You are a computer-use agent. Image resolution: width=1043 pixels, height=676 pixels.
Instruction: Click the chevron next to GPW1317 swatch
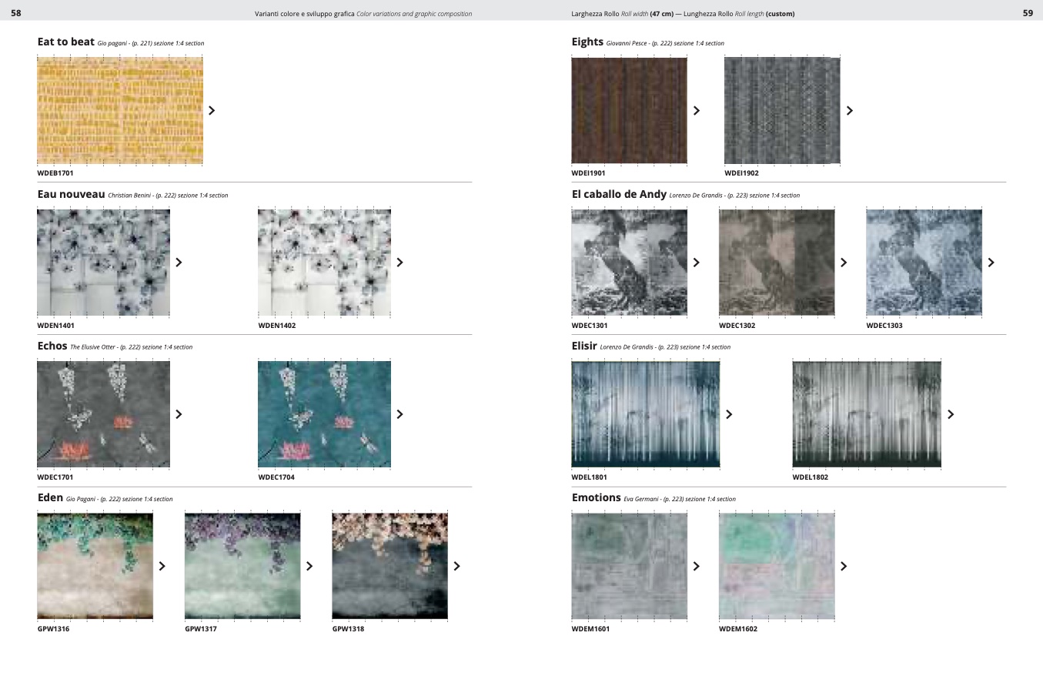click(309, 566)
